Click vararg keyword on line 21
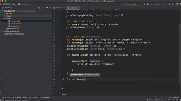 pos(118,55)
